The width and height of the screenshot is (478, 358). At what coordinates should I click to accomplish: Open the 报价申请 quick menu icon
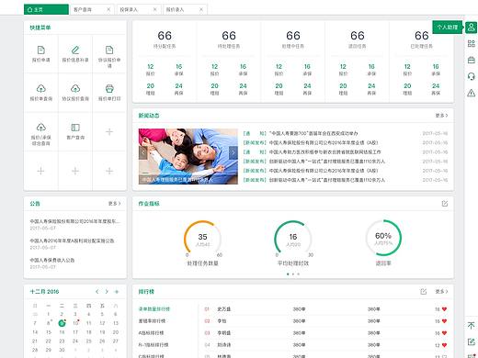(40, 50)
